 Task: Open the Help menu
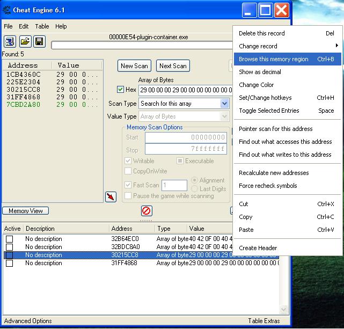61,26
